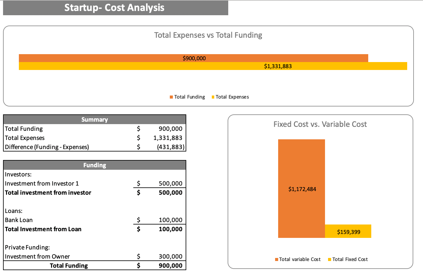Click the orange $900,000 funding bar
Image resolution: width=423 pixels, height=275 pixels.
194,58
